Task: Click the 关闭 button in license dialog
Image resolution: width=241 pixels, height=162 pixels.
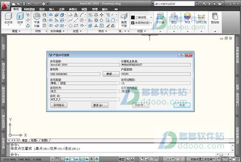Action: click(x=182, y=105)
